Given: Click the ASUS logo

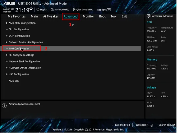Looking at the screenshot, I should (x=9, y=4).
